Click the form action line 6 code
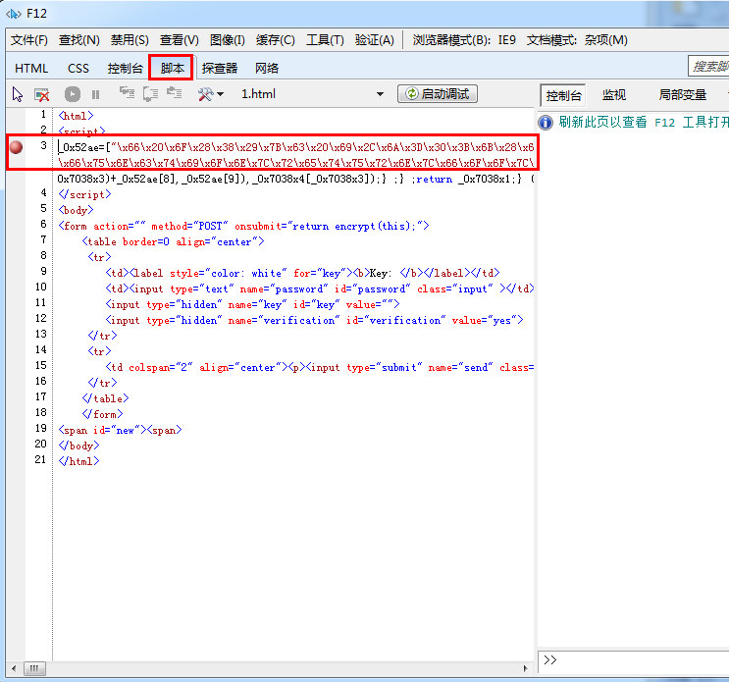Image resolution: width=729 pixels, height=682 pixels. tap(243, 226)
